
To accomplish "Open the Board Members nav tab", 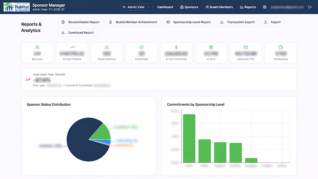I will tap(219, 7).
